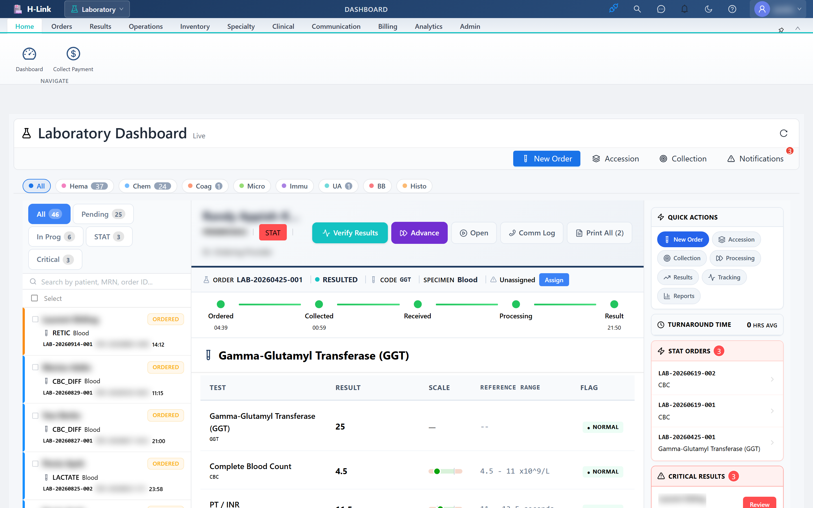Screen dimensions: 813x508
Task: Open the search icon in top bar
Action: tap(637, 9)
